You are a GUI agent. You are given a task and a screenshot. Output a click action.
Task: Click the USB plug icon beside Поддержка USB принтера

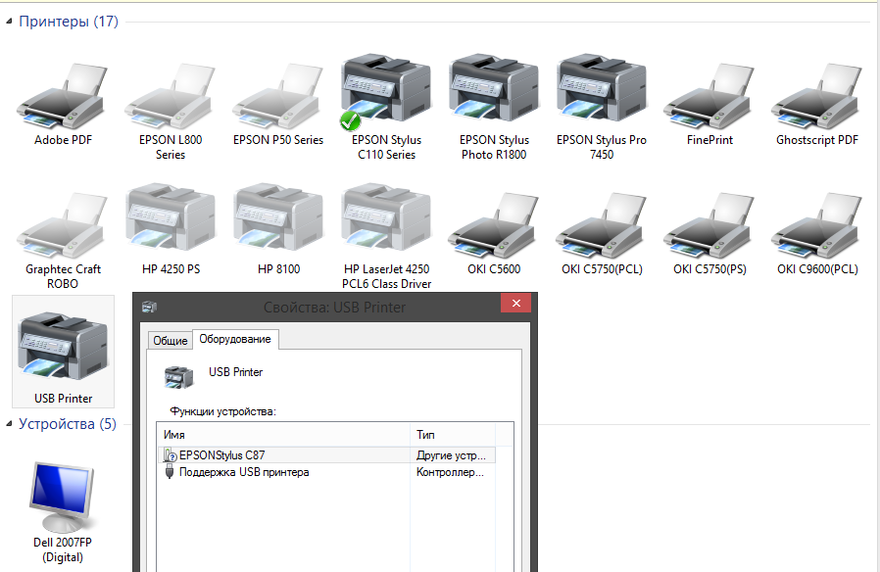coord(170,472)
